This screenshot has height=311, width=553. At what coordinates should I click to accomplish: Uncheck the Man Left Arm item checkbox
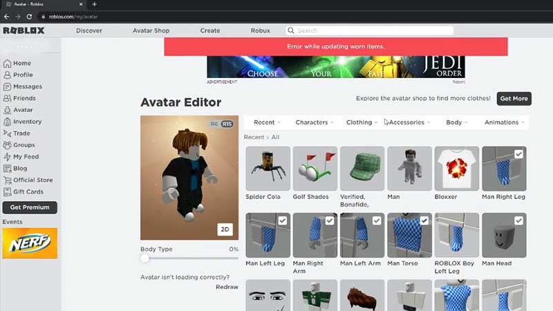(377, 220)
